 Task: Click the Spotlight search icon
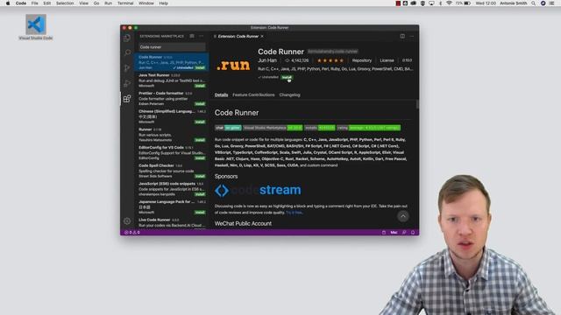coord(534,3)
